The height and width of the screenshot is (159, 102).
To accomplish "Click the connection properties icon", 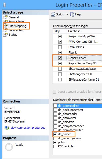I will point(7,128).
